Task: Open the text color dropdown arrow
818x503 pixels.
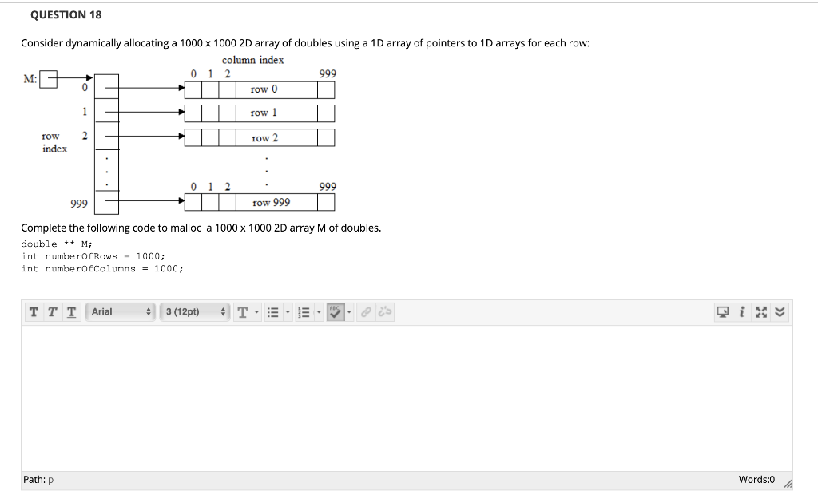Action: pos(256,311)
